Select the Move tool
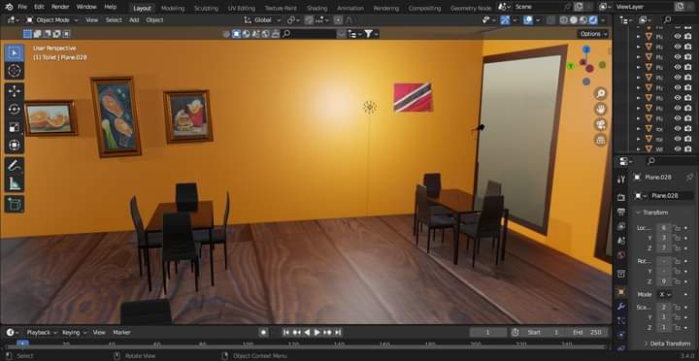Screen dimensions: 699x361 coord(15,91)
